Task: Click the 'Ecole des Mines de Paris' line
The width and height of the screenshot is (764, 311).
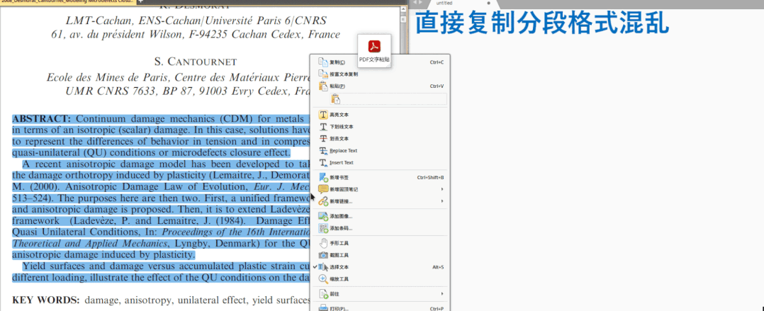Action: (179, 77)
